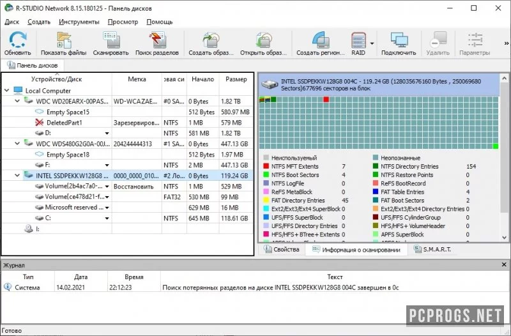
Task: Open the Диск menu
Action: (12, 22)
